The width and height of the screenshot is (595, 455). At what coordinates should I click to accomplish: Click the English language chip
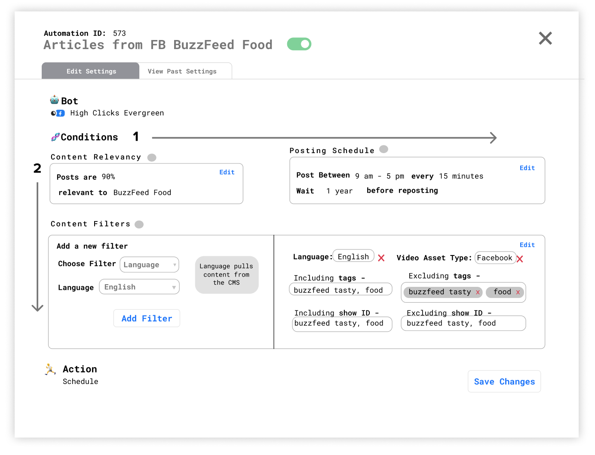pos(353,256)
